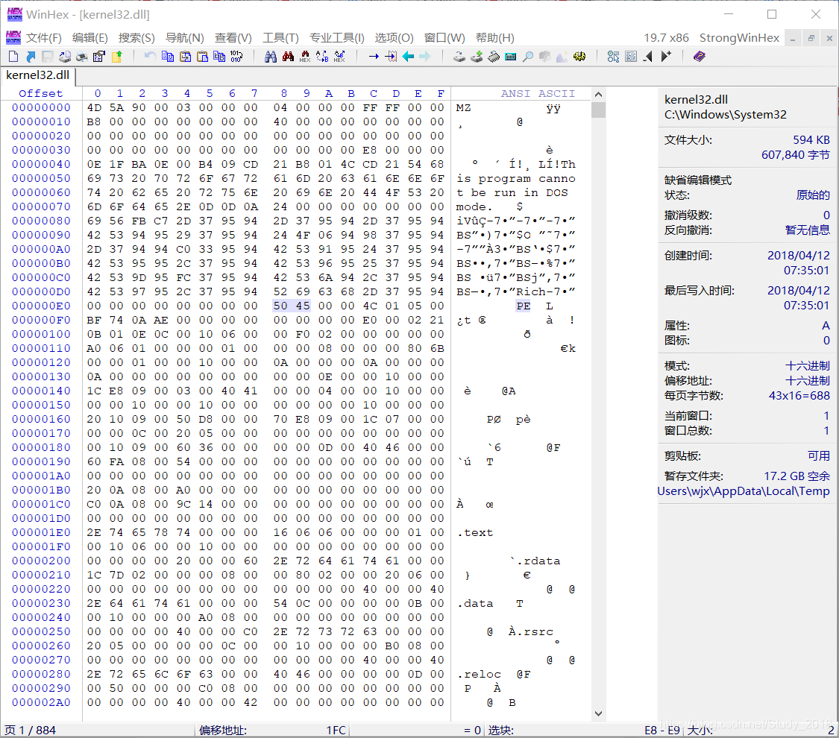Image resolution: width=839 pixels, height=738 pixels.
Task: Click the columns layout toolbar icon
Action: click(631, 56)
